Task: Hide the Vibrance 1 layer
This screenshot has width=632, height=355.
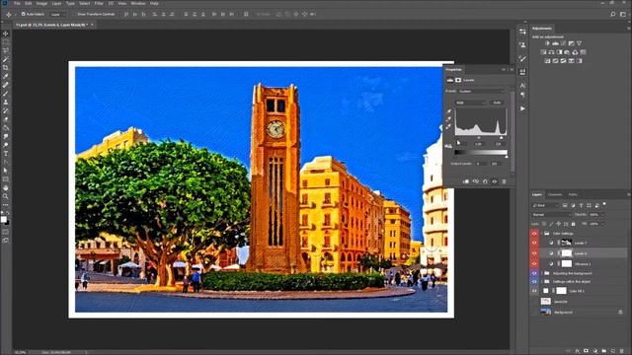Action: coord(534,263)
